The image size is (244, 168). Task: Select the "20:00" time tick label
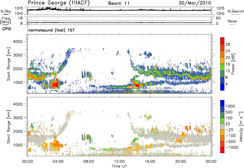(181, 162)
